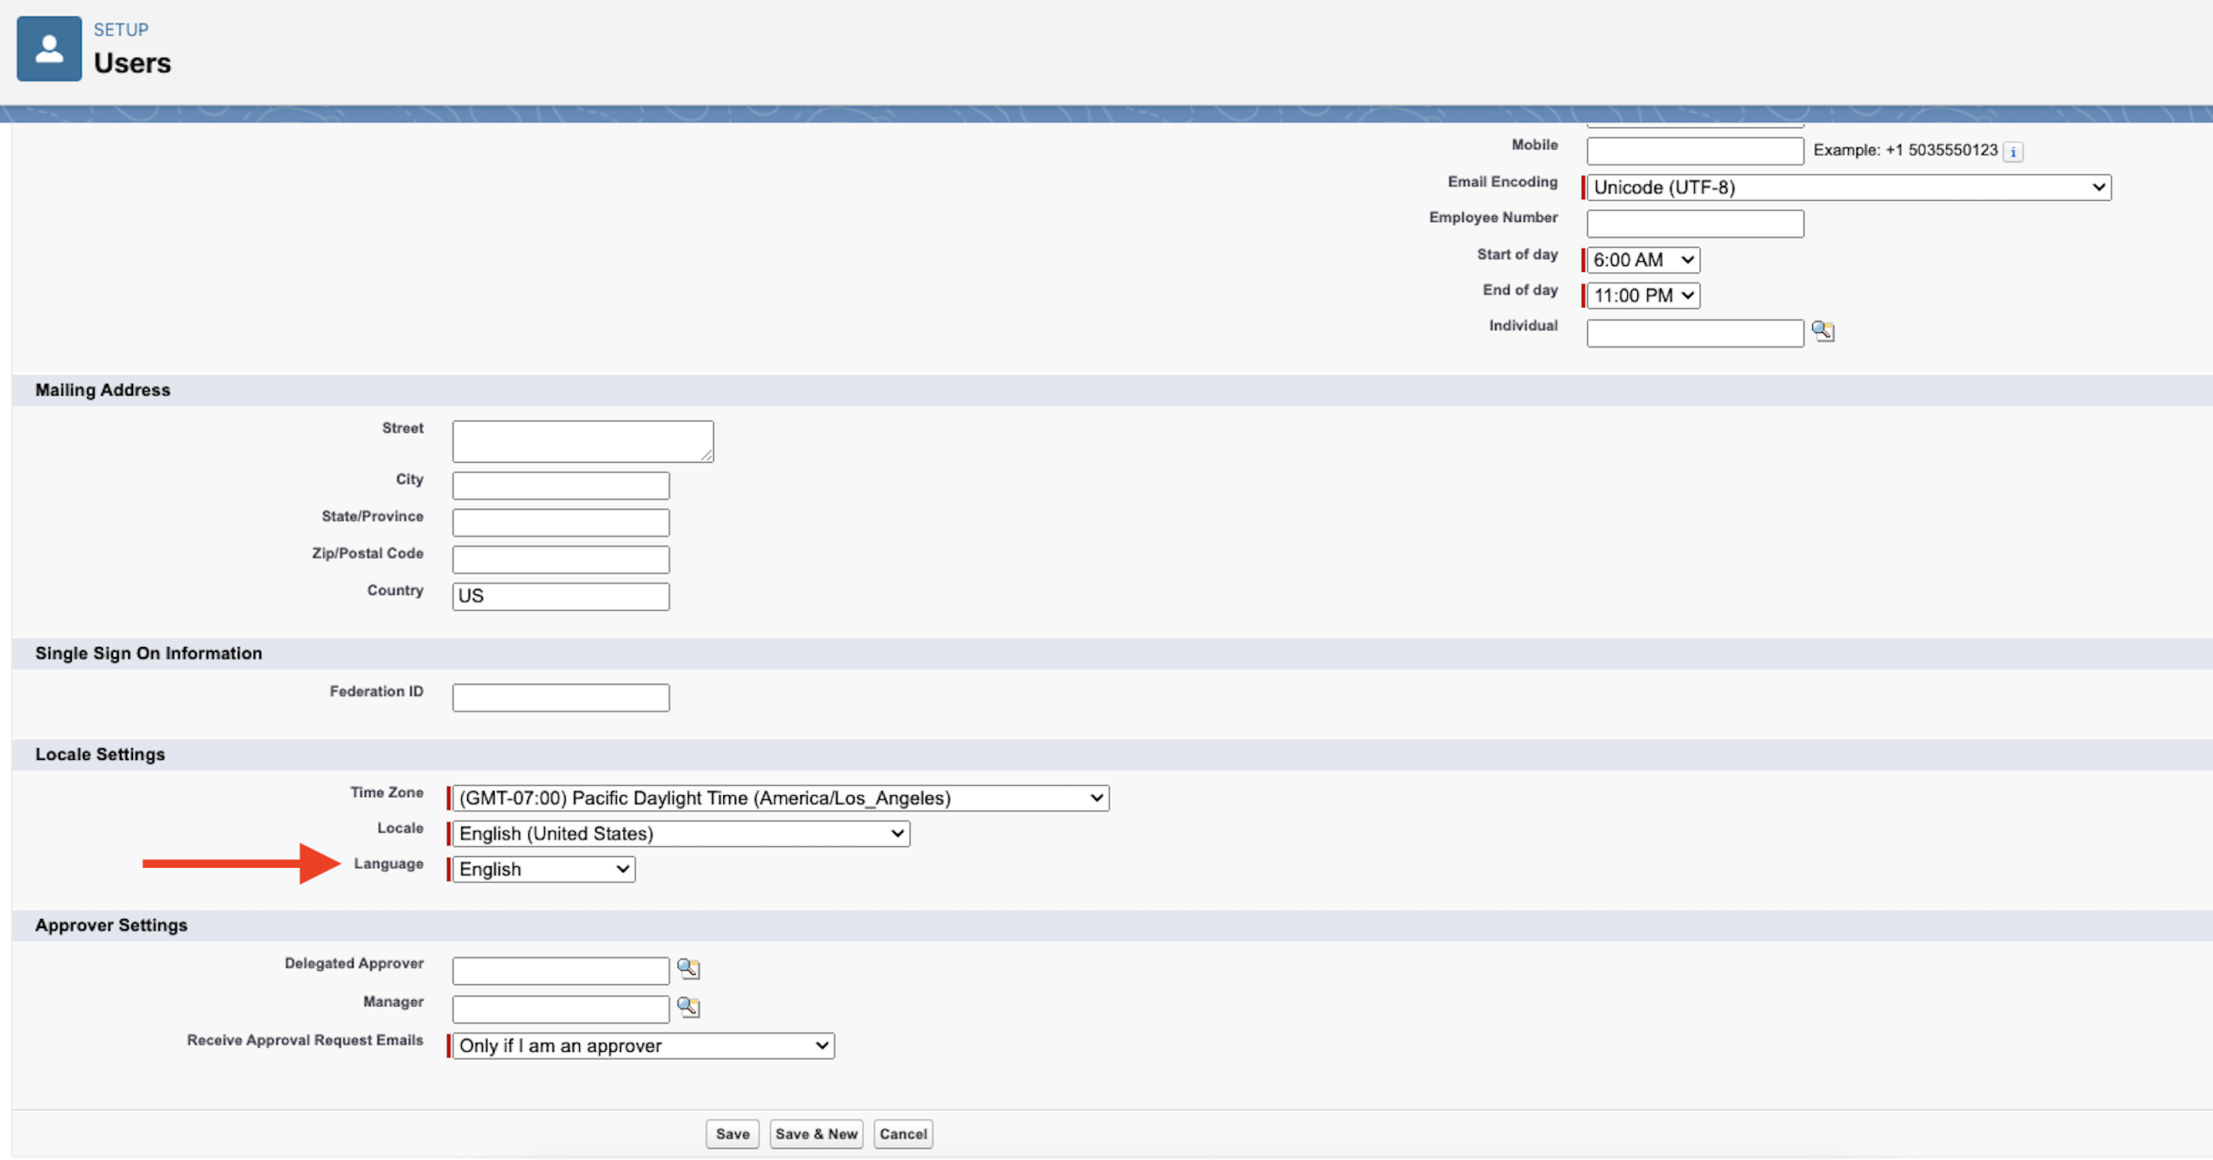Screen dimensions: 2213x1160
Task: Open the Locale dropdown
Action: (680, 834)
